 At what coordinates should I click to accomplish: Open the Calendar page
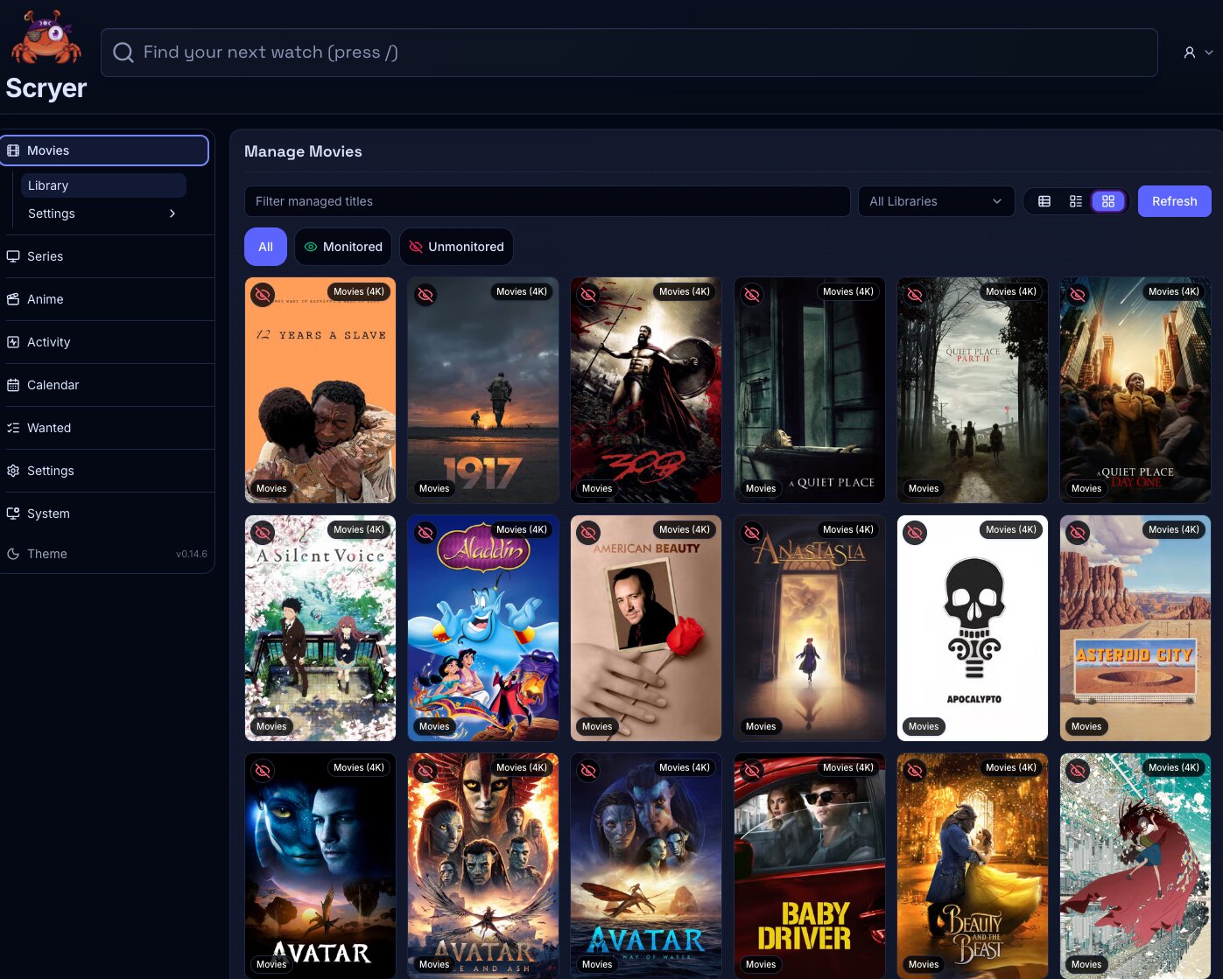[x=107, y=385]
